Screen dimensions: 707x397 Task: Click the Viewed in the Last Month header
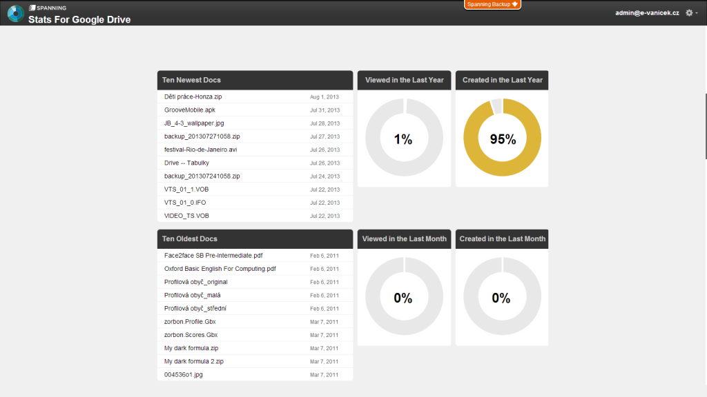(x=404, y=239)
